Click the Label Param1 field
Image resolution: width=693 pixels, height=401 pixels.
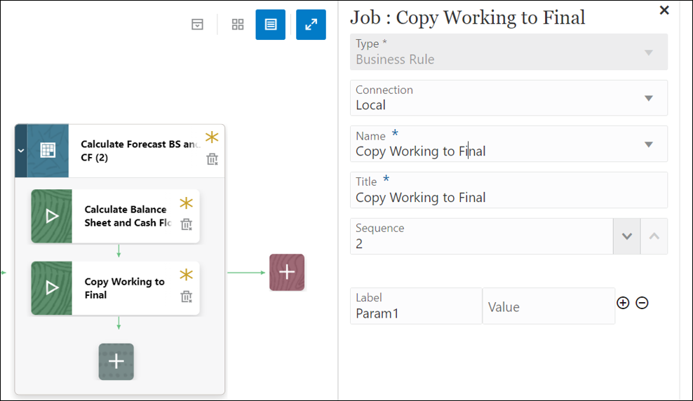416,306
